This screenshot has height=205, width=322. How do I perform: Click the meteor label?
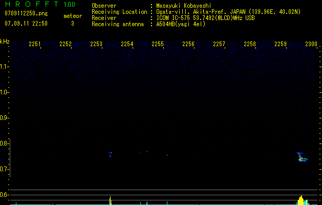click(73, 16)
